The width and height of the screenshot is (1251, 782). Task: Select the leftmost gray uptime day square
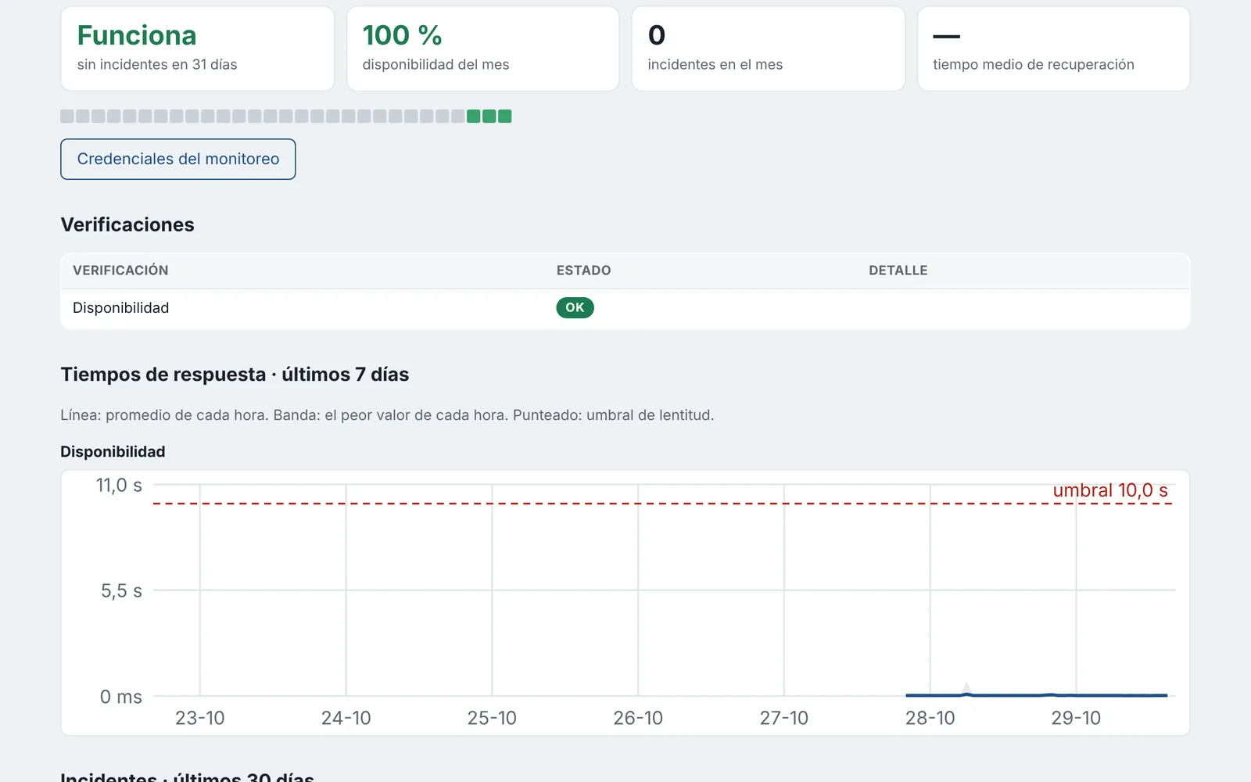(x=67, y=117)
